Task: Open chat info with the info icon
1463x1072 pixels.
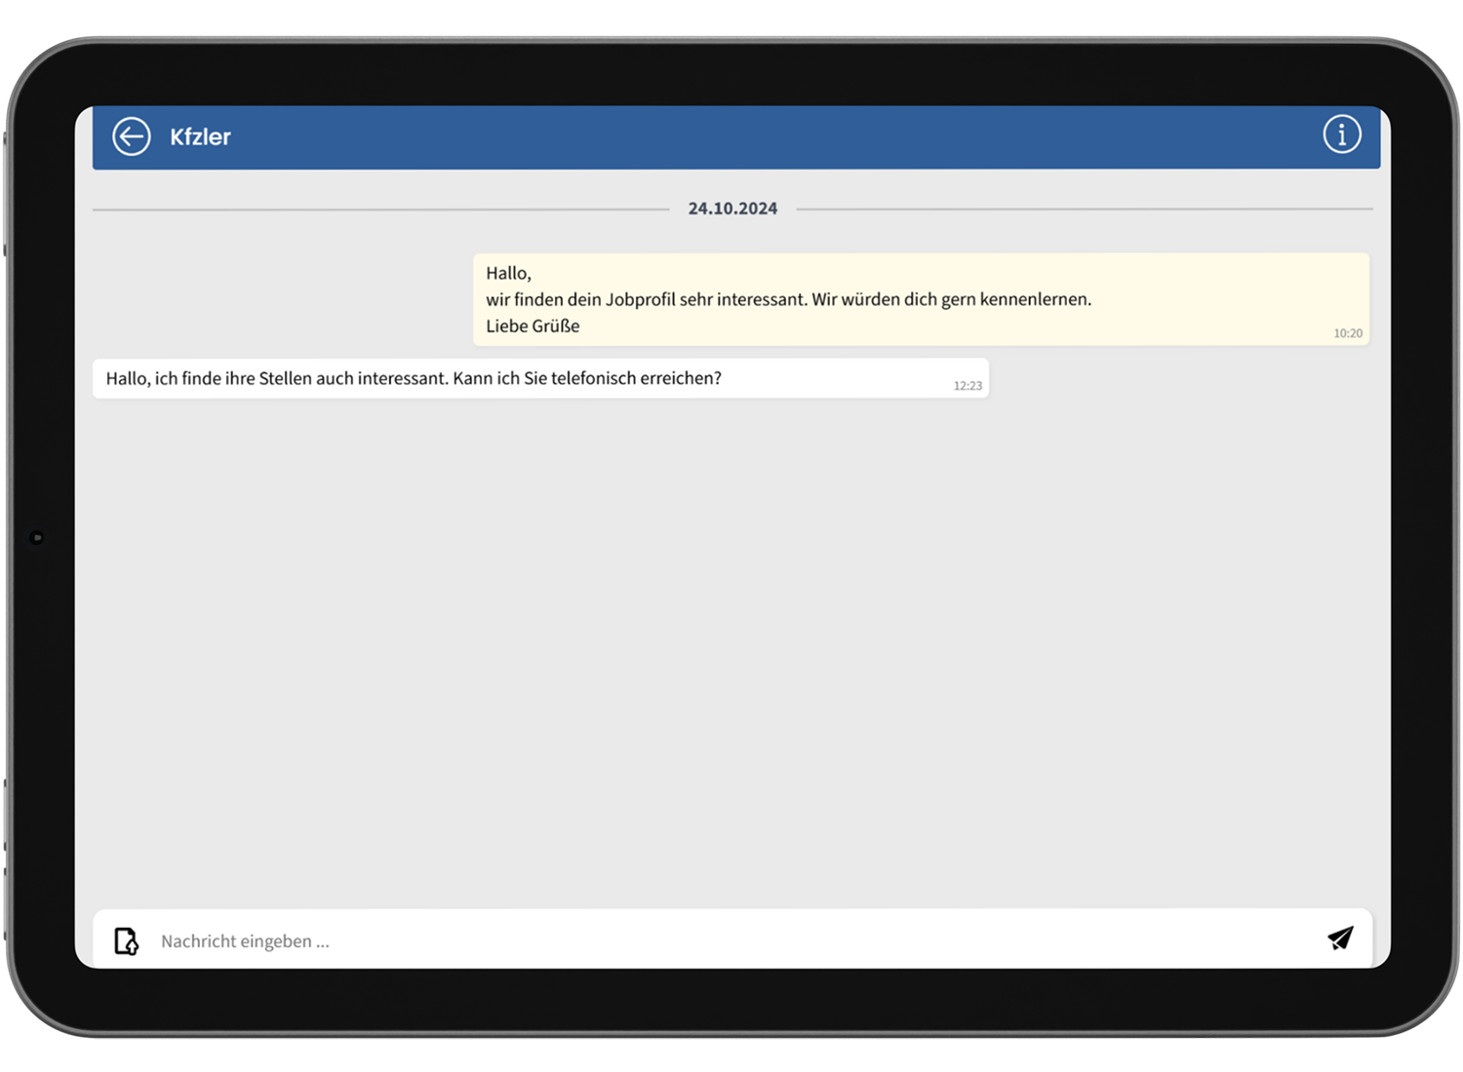Action: 1341,134
